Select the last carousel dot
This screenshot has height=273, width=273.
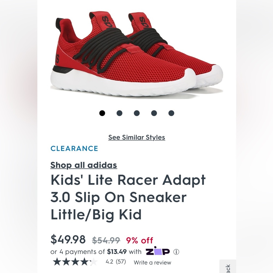tap(171, 113)
